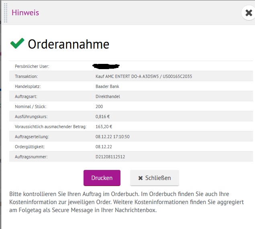This screenshot has height=229, width=255.
Task: Click the 'Ausführungskurs:' label
Action: [31, 117]
